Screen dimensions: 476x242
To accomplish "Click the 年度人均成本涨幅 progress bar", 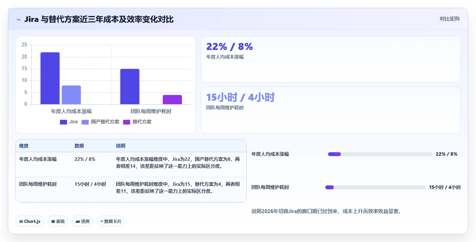I will (380, 154).
